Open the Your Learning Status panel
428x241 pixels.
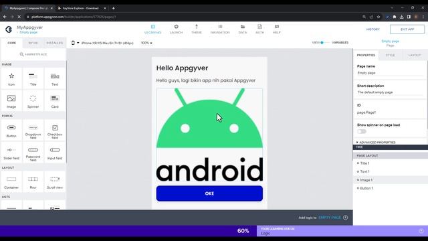[342, 231]
